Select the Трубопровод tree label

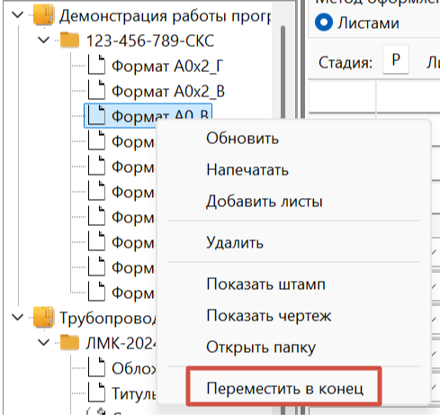[x=107, y=318]
